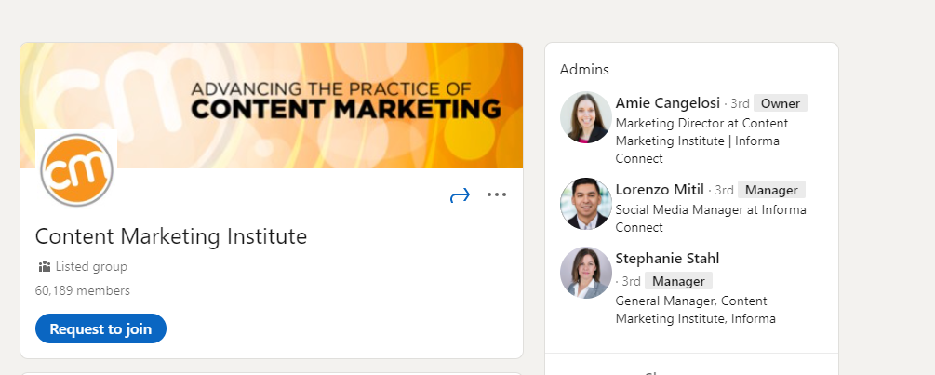This screenshot has width=935, height=375.
Task: Click the Listed group label
Action: 91,266
